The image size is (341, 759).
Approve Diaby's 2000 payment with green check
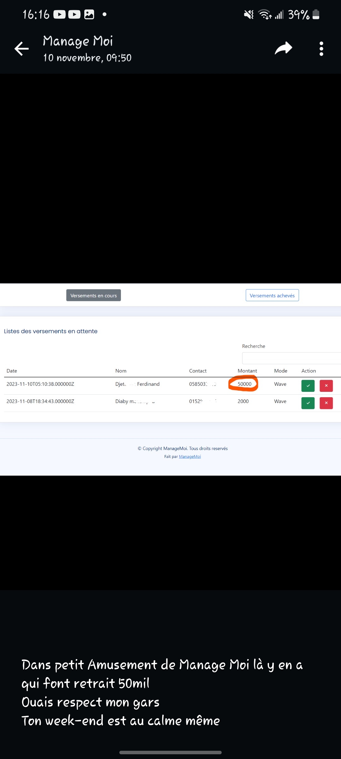coord(308,403)
